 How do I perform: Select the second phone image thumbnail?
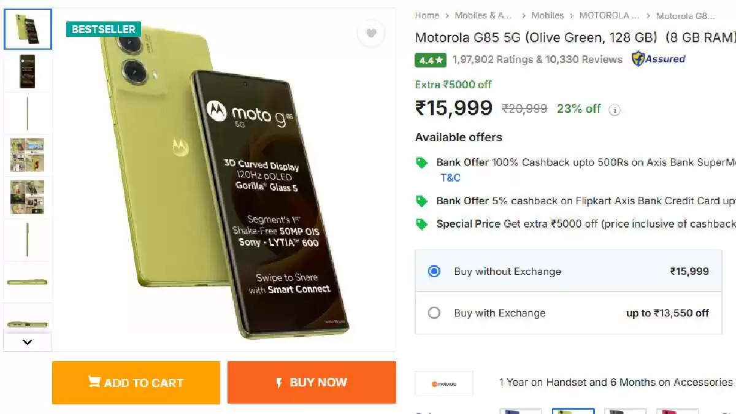click(28, 71)
